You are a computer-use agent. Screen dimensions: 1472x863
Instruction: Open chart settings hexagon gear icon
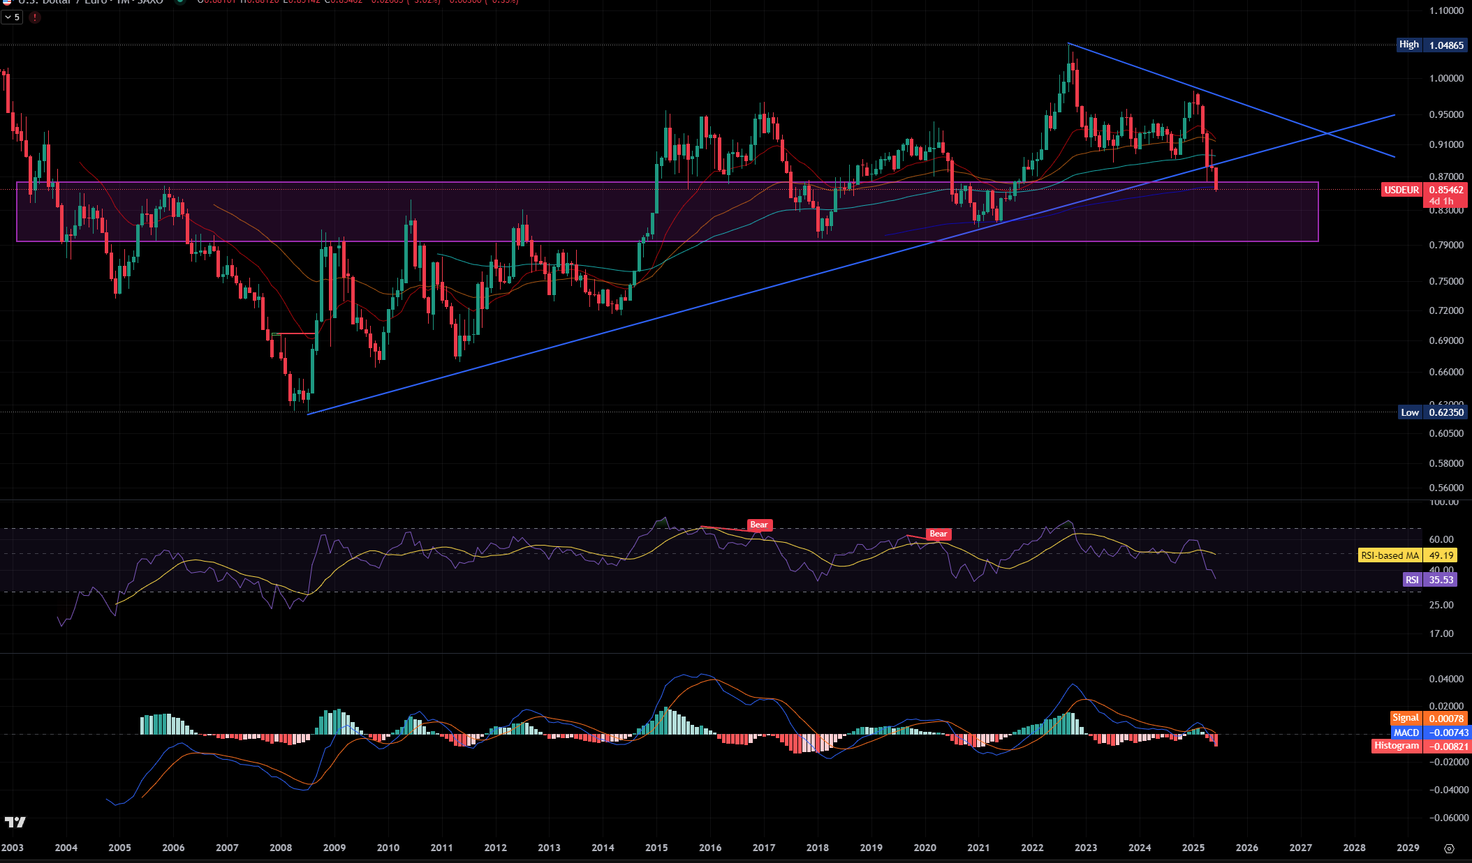pos(1449,848)
